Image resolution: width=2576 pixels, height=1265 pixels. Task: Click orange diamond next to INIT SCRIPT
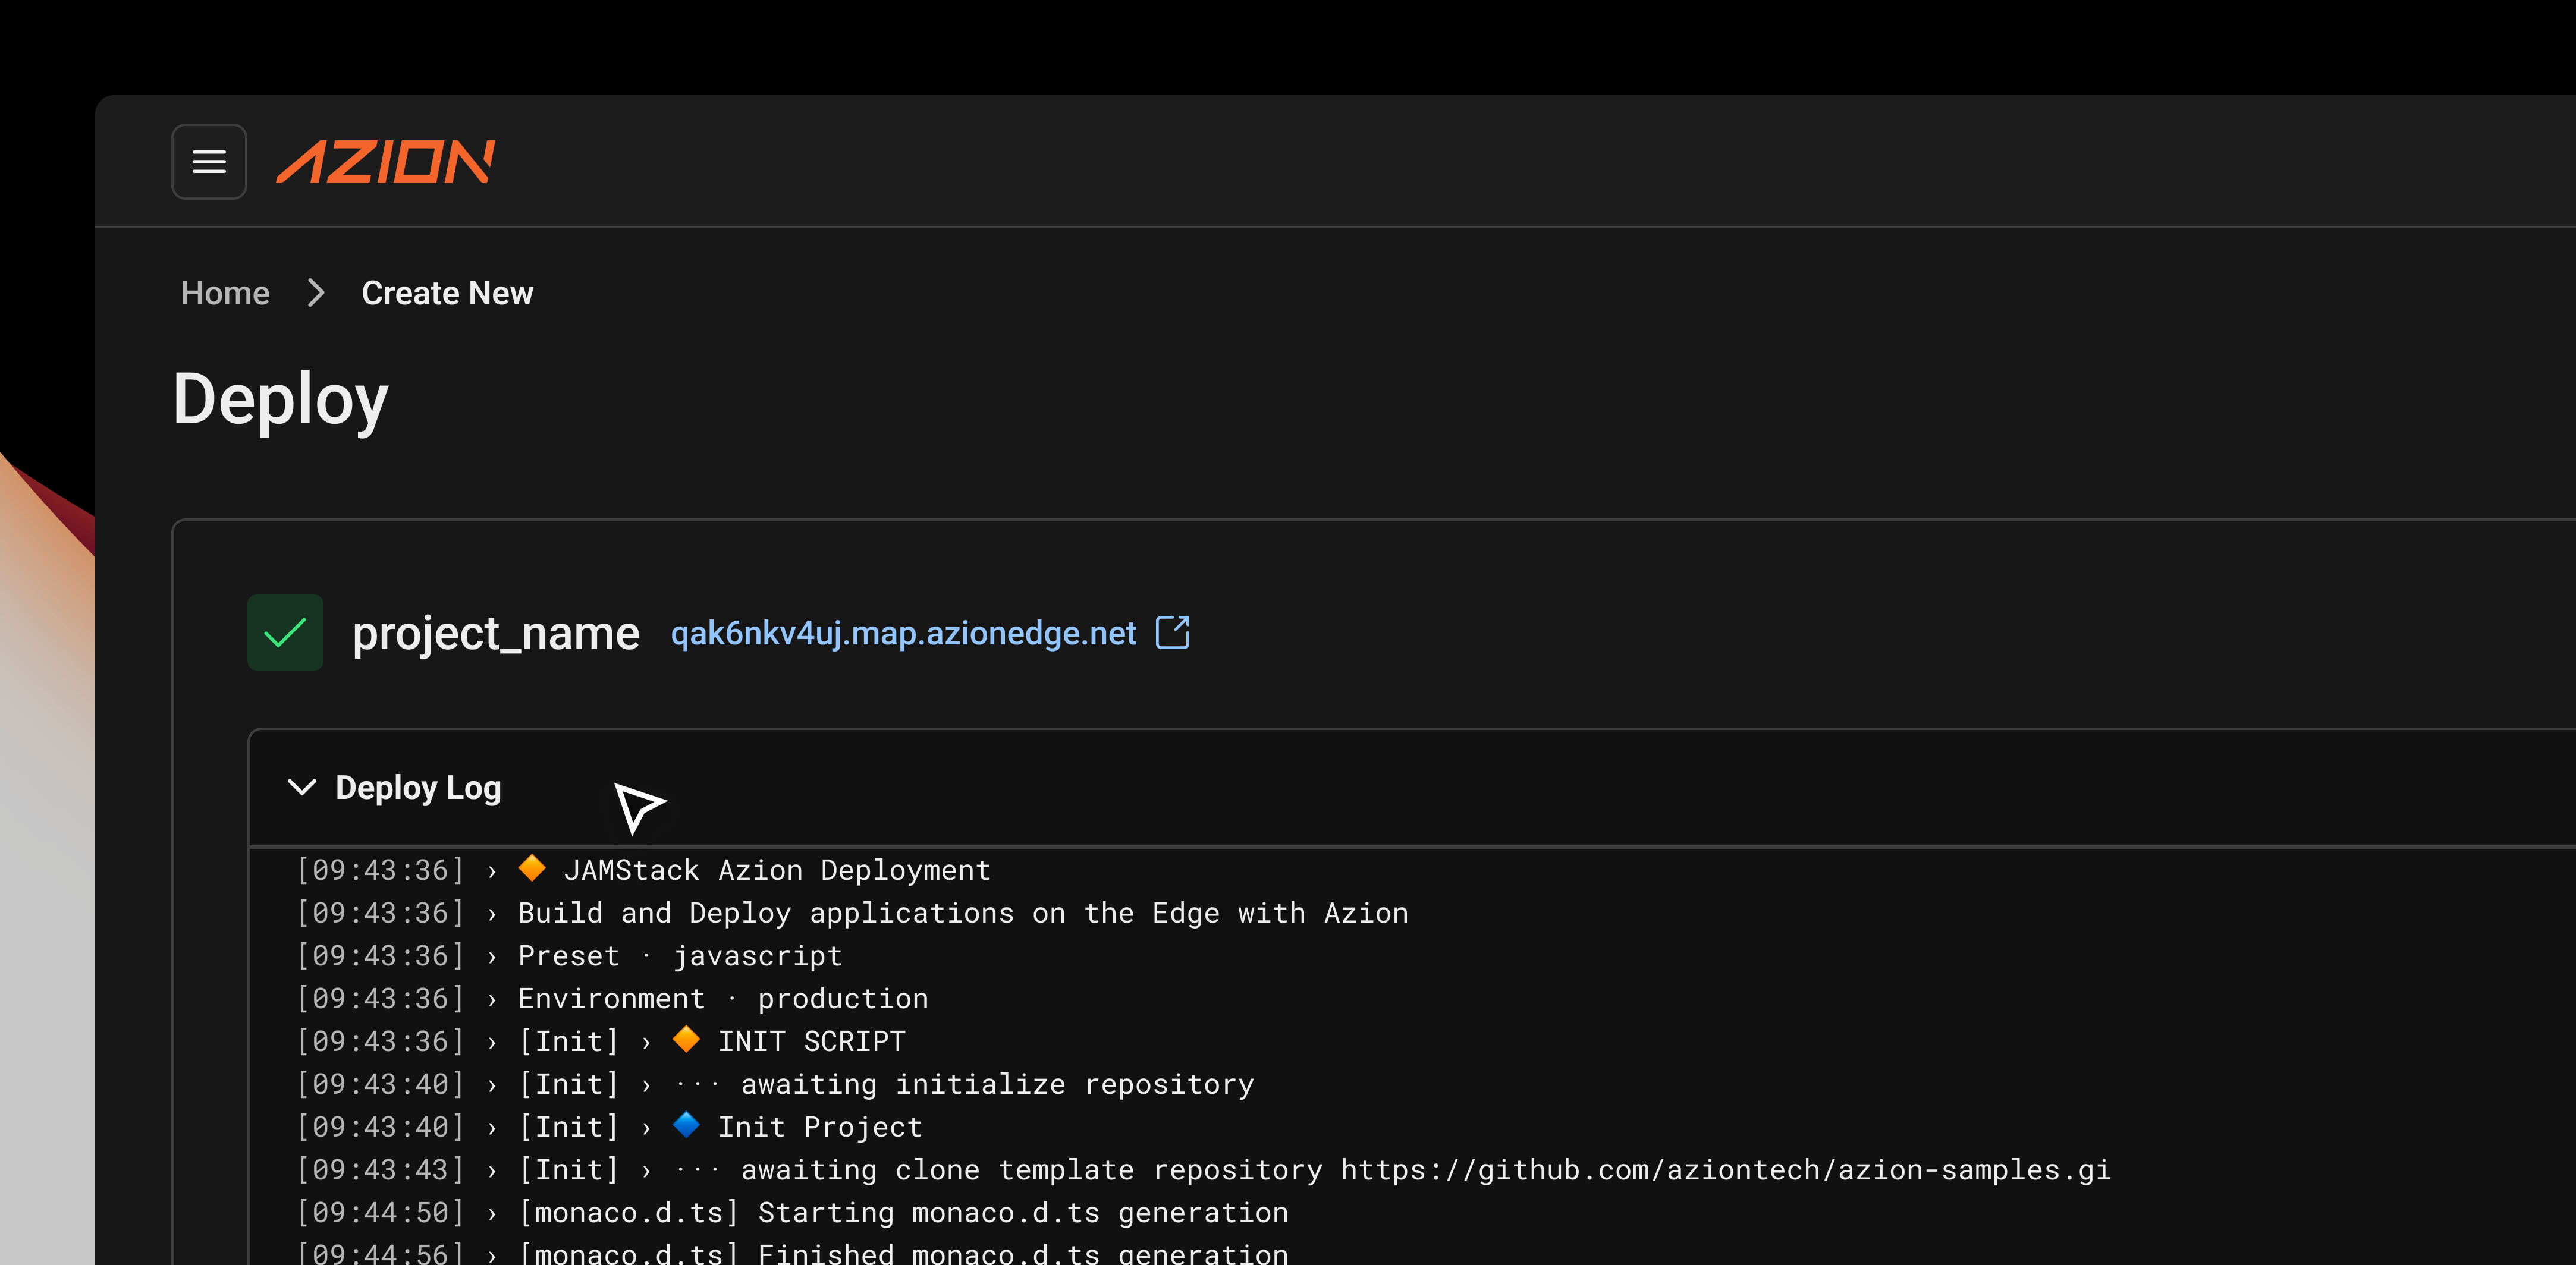(x=686, y=1039)
